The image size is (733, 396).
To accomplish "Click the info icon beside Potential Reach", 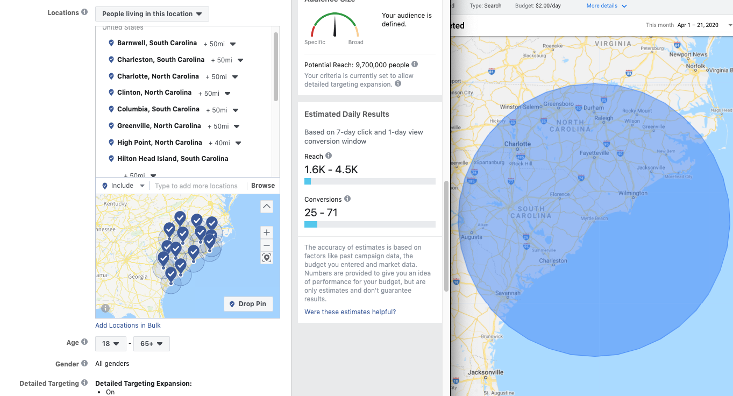I will pyautogui.click(x=415, y=64).
